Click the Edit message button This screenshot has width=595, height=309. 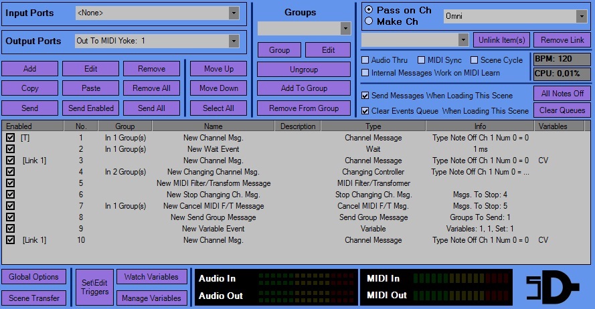click(91, 69)
